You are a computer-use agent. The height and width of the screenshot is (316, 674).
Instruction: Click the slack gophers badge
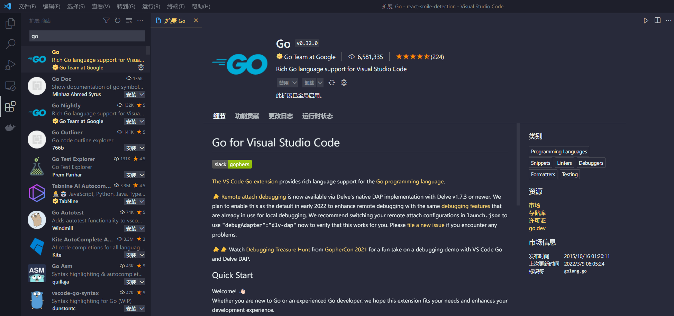tap(232, 164)
